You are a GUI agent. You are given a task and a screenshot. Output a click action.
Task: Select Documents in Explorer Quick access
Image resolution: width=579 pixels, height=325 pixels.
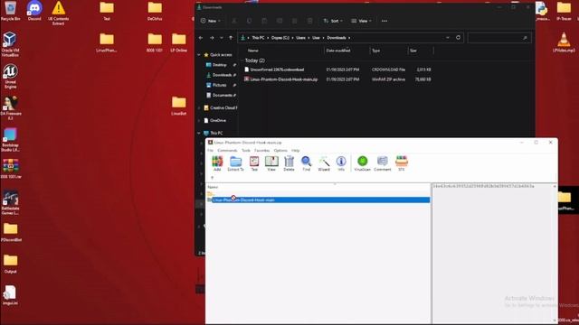pos(221,96)
